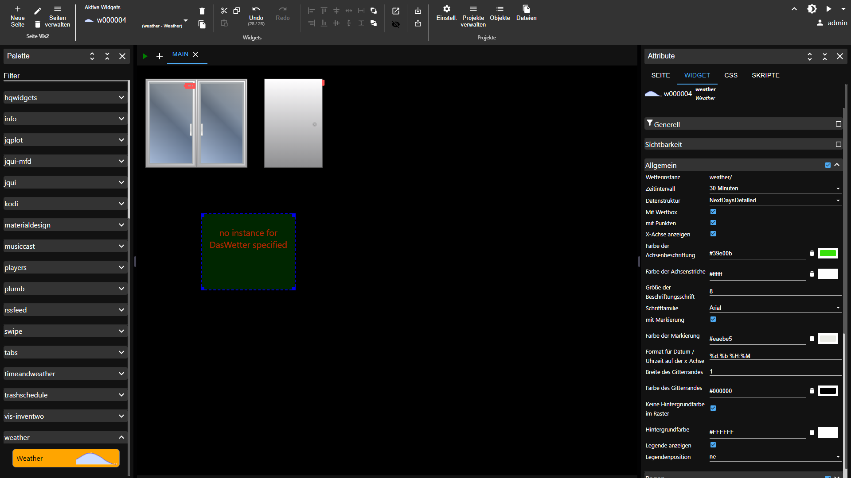
Task: Clone the selected widget with the duplicate icon
Action: tap(202, 24)
